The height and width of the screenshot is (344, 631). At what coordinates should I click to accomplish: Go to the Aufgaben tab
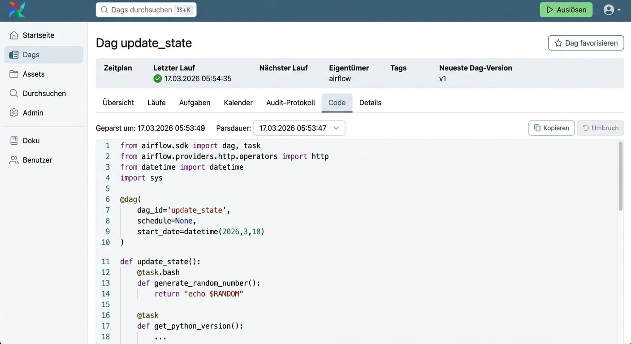(x=194, y=103)
